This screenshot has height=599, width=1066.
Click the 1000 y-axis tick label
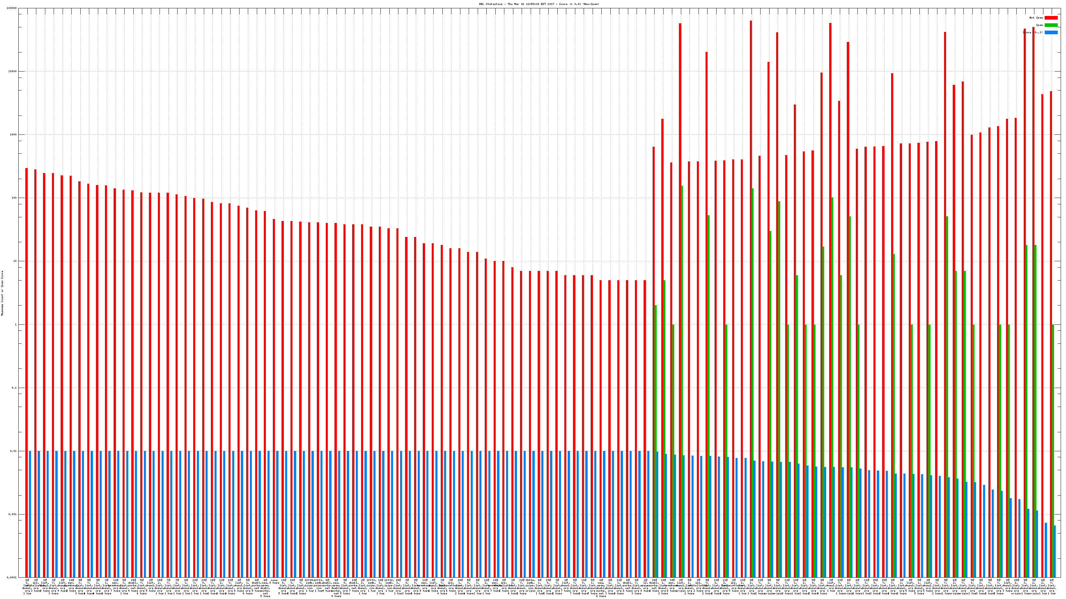[14, 135]
